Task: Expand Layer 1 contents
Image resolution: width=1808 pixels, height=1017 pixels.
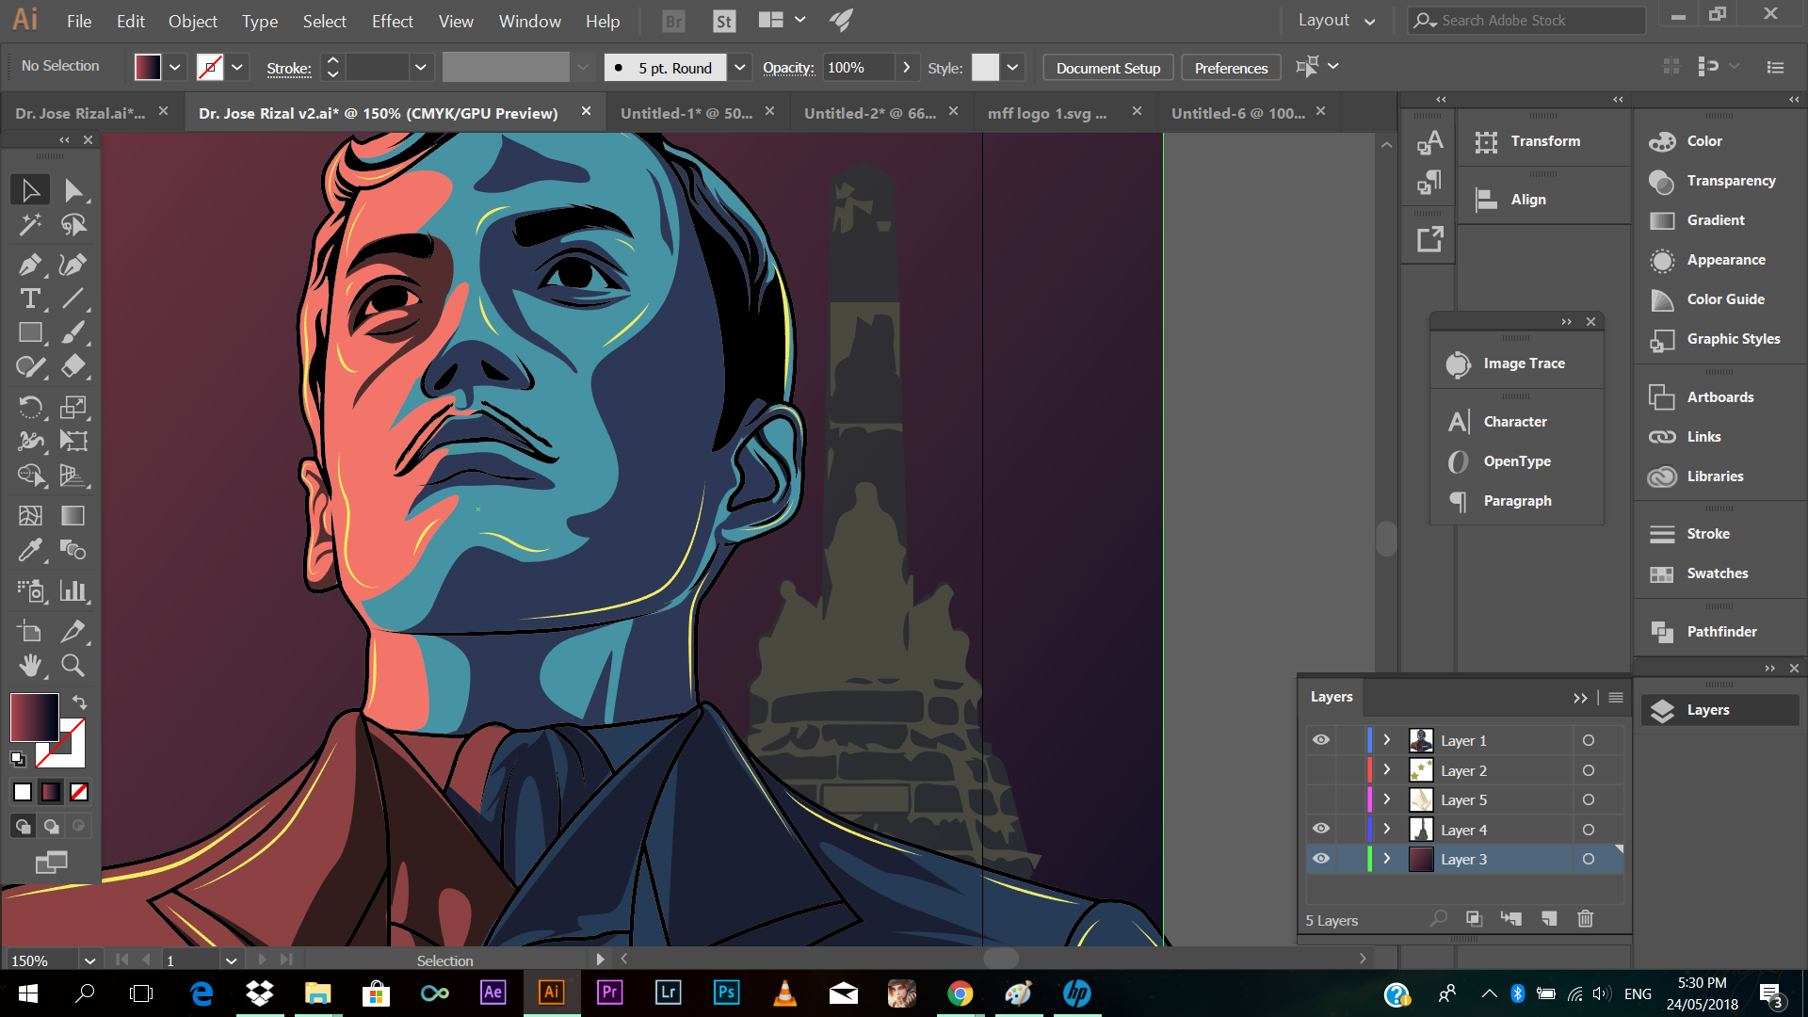Action: (x=1386, y=740)
